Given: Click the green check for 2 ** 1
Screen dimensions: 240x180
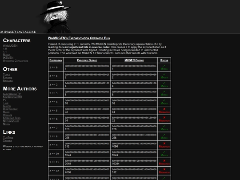Looking at the screenshot, I should [164, 75].
